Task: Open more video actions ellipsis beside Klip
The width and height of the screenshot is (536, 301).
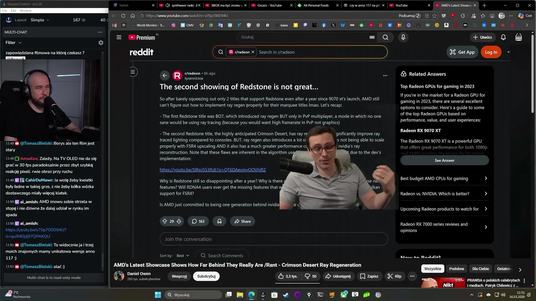Action: coord(412,276)
